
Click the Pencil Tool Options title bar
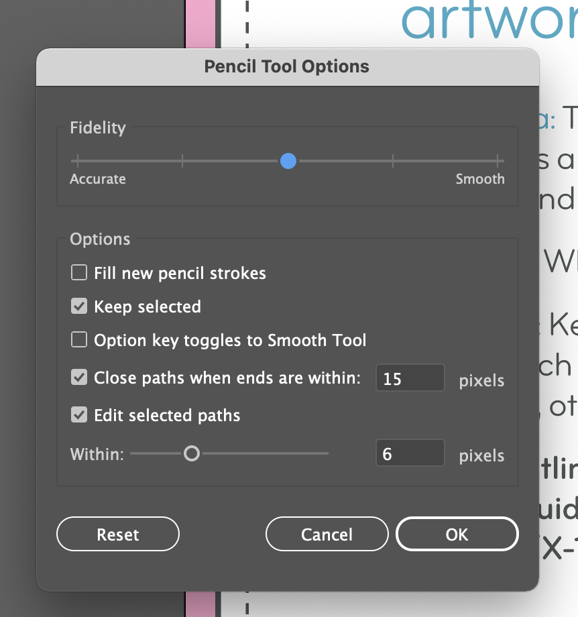(287, 66)
